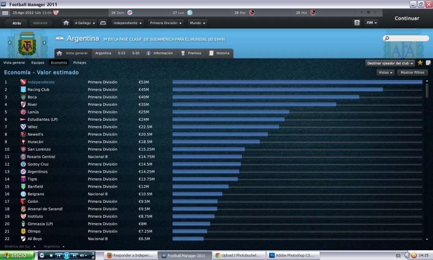This screenshot has height=260, width=433.
Task: Open the Destinar ojeador del club dropdown
Action: click(x=390, y=64)
